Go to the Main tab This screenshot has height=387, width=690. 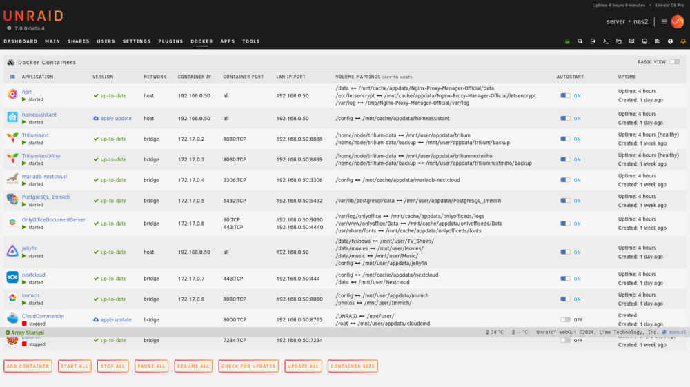(52, 41)
